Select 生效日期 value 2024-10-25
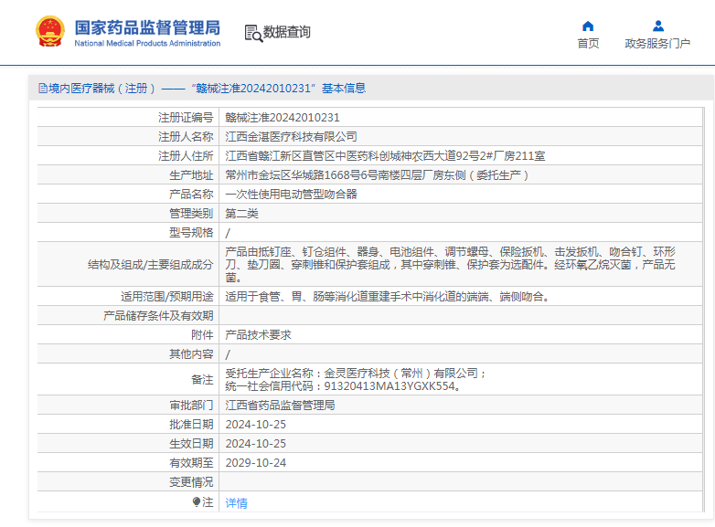This screenshot has height=527, width=715. click(x=256, y=443)
